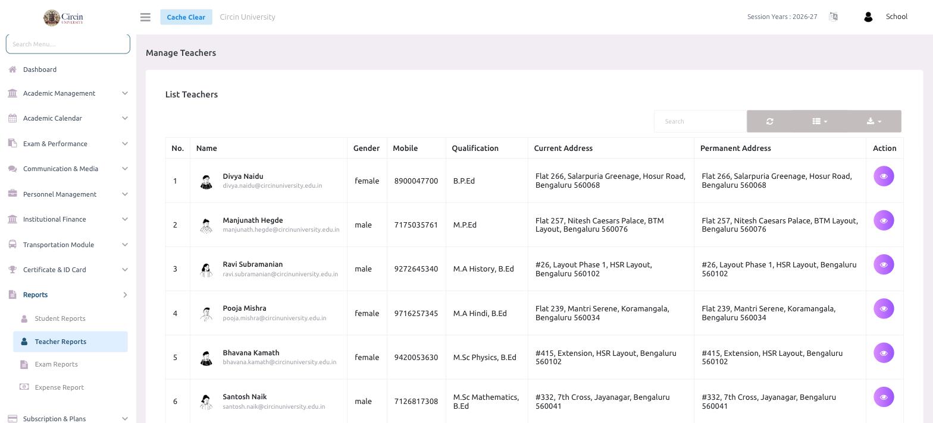Click the Institutional Finance bank icon
Screen dimensions: 933x423
coord(12,219)
